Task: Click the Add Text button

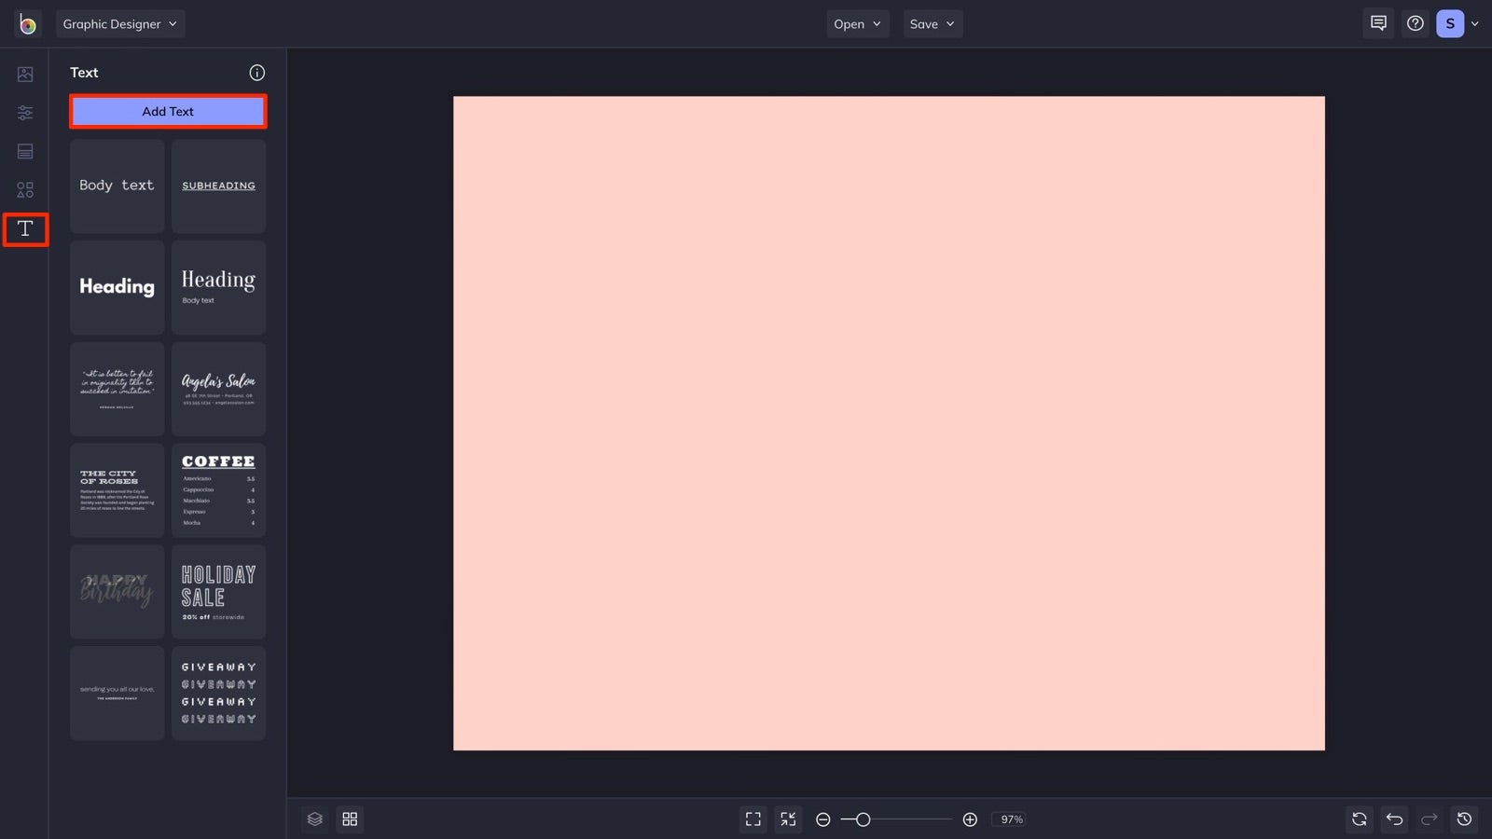Action: 168,111
